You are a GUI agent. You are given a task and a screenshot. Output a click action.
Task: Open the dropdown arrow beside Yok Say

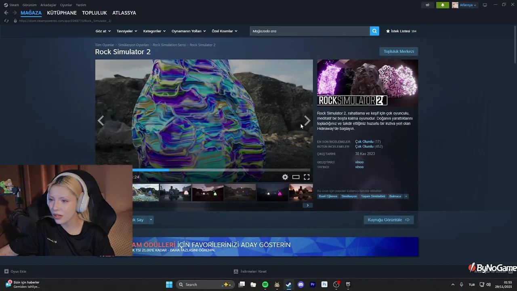click(x=151, y=220)
